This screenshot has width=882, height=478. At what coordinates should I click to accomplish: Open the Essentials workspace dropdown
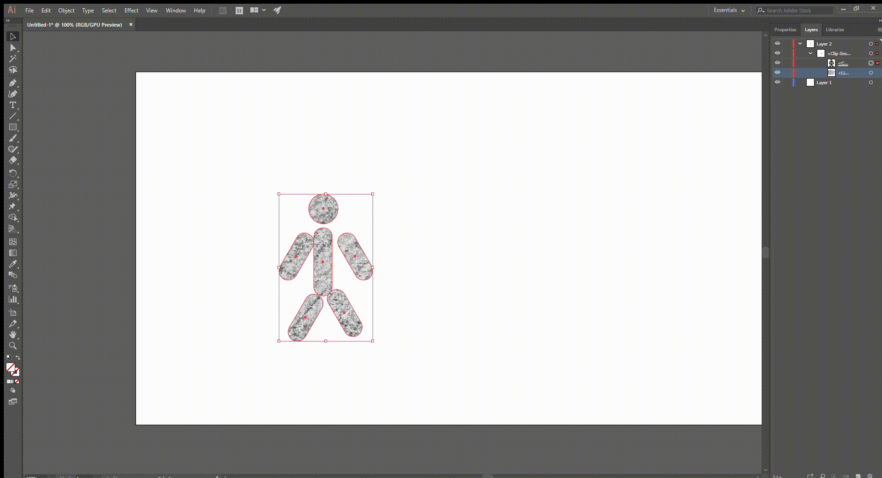click(729, 10)
